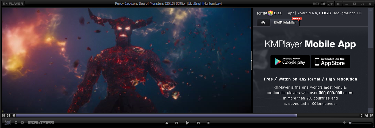Open the control box gear icon
This screenshot has height=128, width=375.
pyautogui.click(x=22, y=123)
